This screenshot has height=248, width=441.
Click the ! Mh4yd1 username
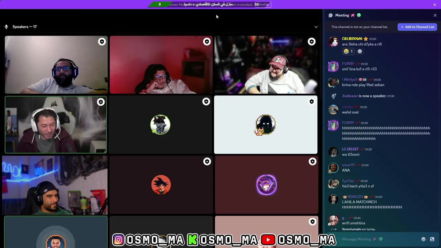pyautogui.click(x=349, y=80)
